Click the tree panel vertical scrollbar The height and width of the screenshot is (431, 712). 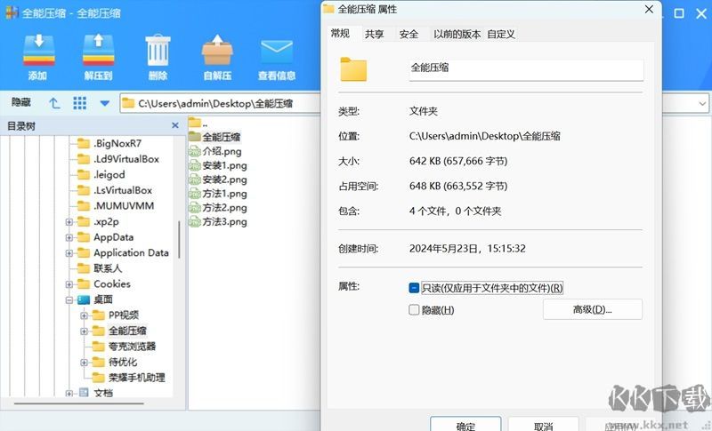click(x=179, y=239)
